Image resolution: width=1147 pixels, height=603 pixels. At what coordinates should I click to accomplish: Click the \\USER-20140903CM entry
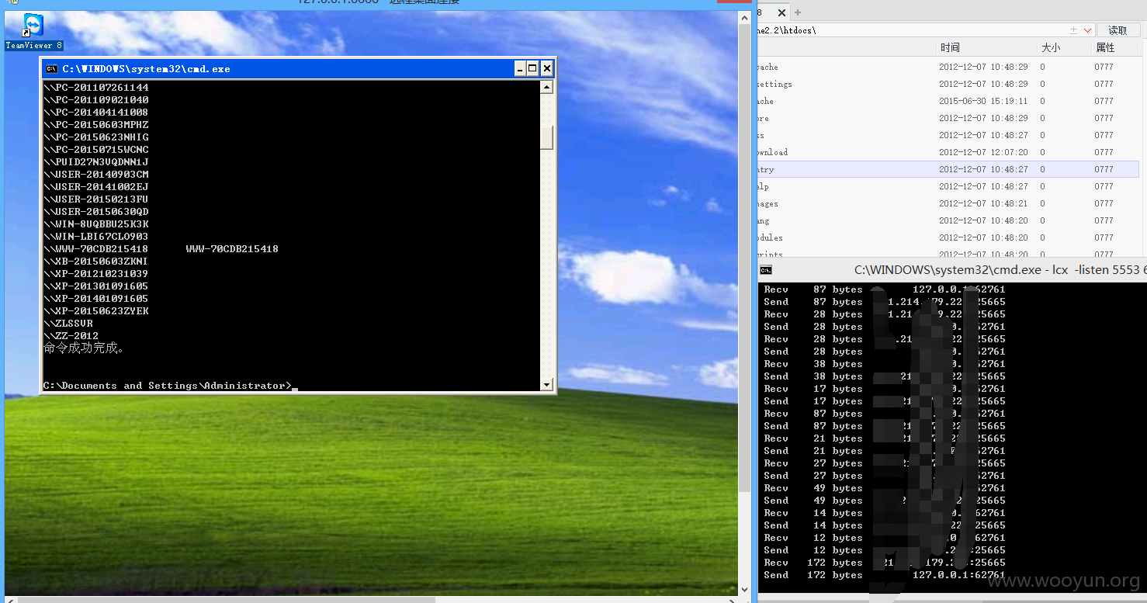coord(95,175)
